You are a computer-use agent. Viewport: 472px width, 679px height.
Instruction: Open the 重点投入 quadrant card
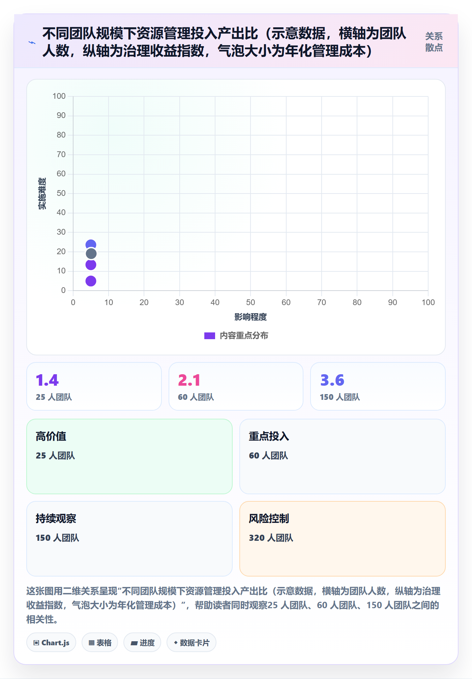coord(343,456)
